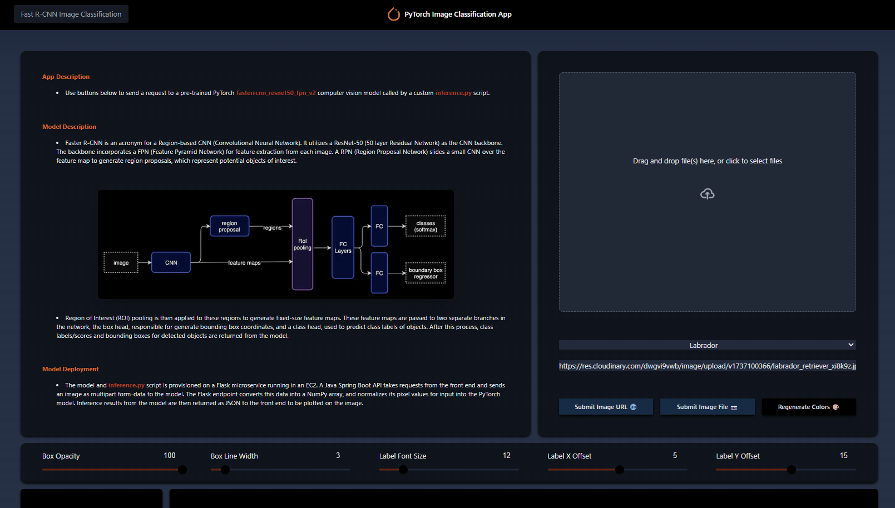The width and height of the screenshot is (895, 508).
Task: Click the Box Line Width value 3
Action: coord(338,455)
